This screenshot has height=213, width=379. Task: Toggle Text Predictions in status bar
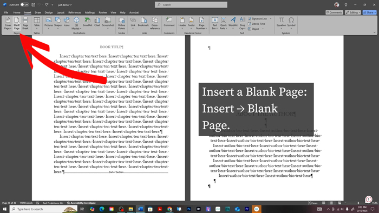point(53,203)
